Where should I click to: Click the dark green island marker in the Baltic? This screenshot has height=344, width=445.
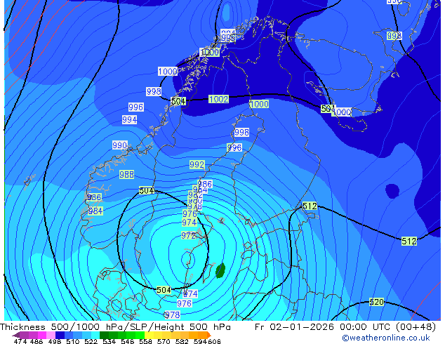(x=220, y=270)
